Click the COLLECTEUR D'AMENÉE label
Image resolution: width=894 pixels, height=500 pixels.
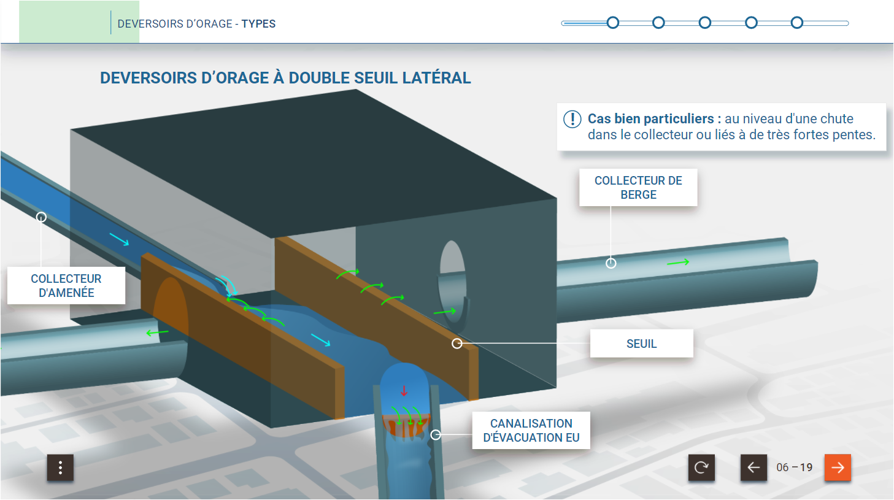(x=66, y=286)
